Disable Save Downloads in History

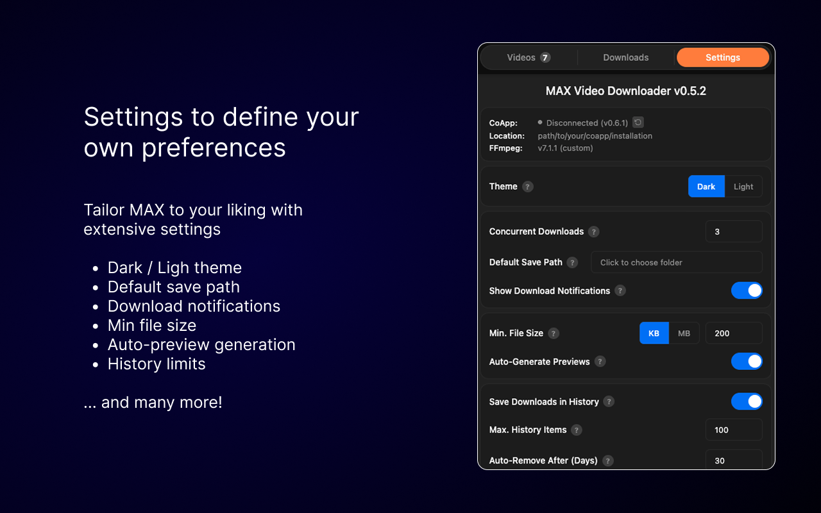pos(747,401)
